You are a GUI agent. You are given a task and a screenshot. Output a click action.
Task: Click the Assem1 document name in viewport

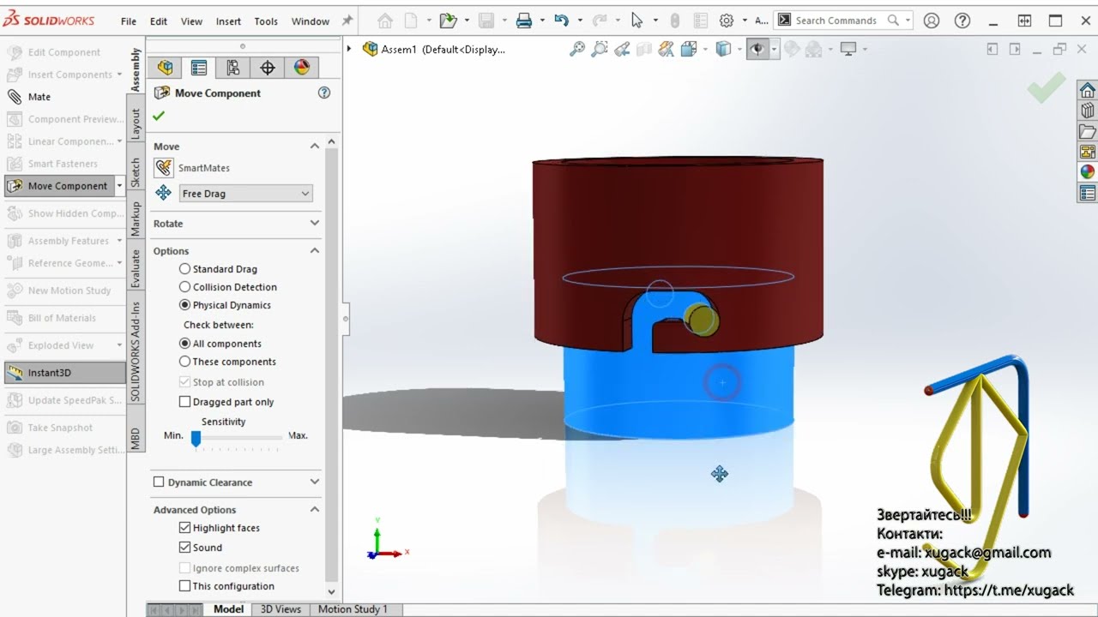pos(443,50)
